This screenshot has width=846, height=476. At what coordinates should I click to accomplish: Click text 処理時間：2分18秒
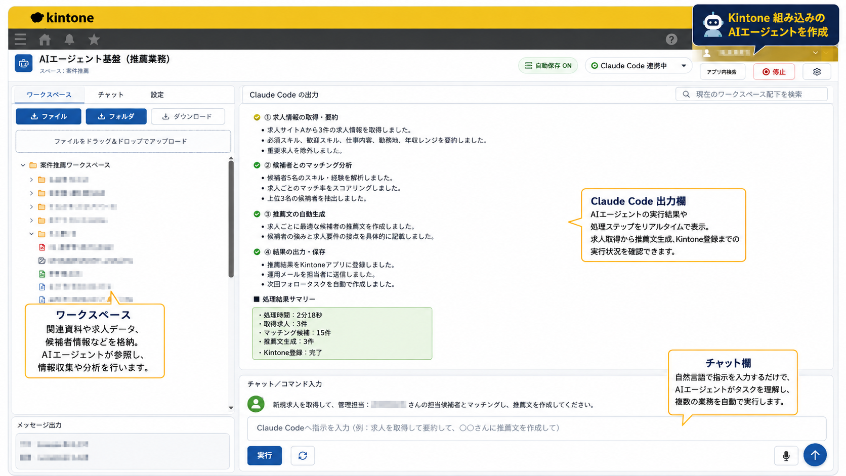[292, 315]
